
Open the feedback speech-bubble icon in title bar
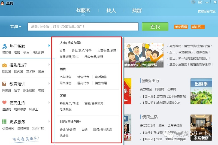pyautogui.click(x=193, y=2)
